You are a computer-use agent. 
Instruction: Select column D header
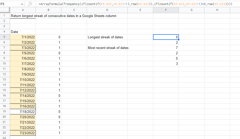[107, 10]
